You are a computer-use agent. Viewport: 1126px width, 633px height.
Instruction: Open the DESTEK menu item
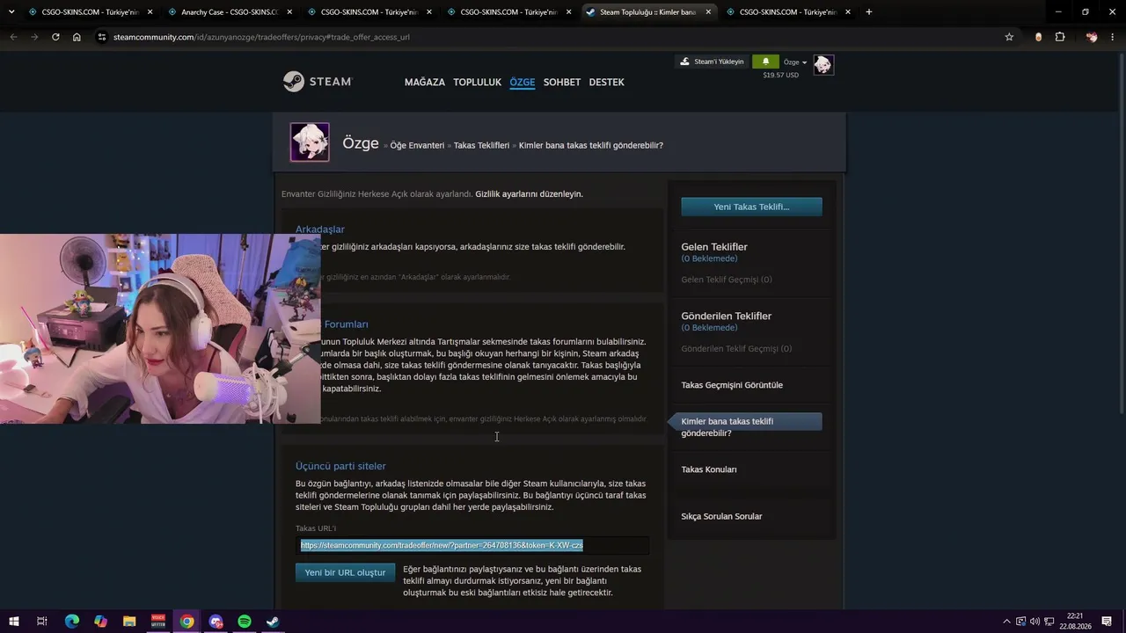606,82
